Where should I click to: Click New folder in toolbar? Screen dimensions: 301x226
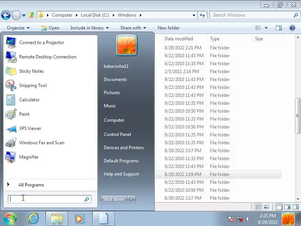pyautogui.click(x=169, y=28)
